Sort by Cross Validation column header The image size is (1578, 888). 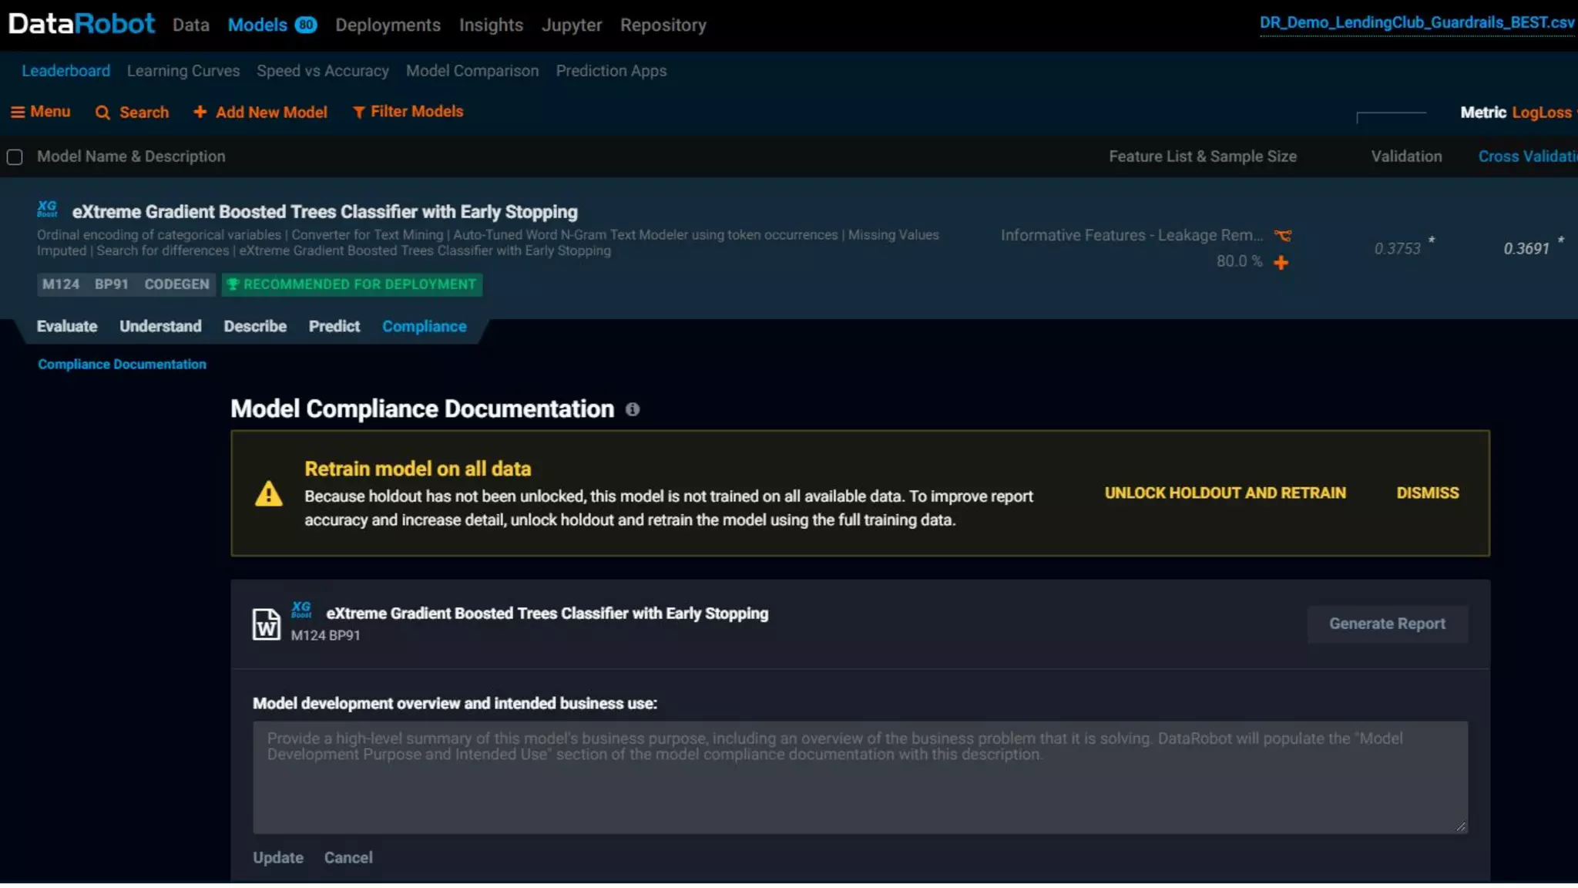pos(1526,156)
